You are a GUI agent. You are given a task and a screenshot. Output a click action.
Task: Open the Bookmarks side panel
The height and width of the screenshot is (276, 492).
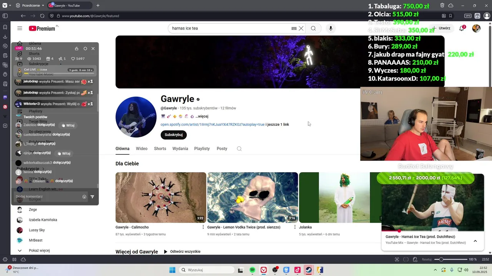point(5,27)
